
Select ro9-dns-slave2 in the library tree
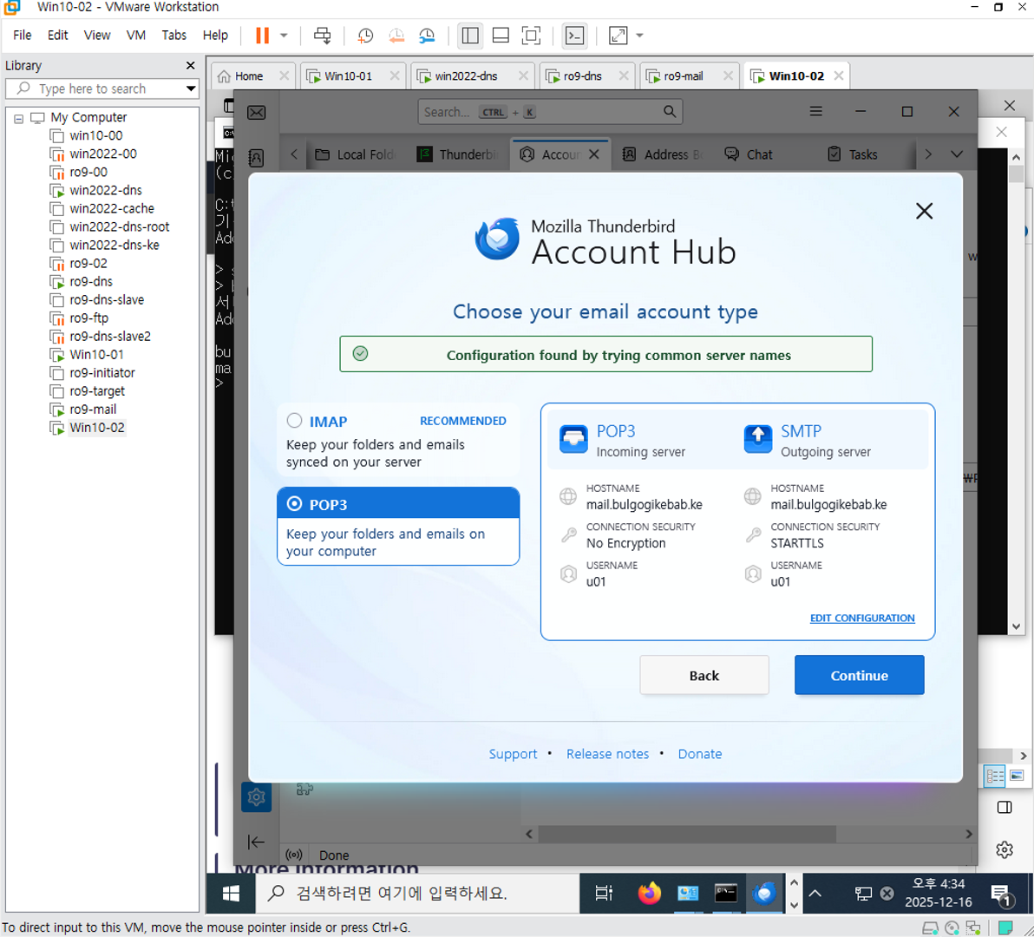pyautogui.click(x=109, y=336)
